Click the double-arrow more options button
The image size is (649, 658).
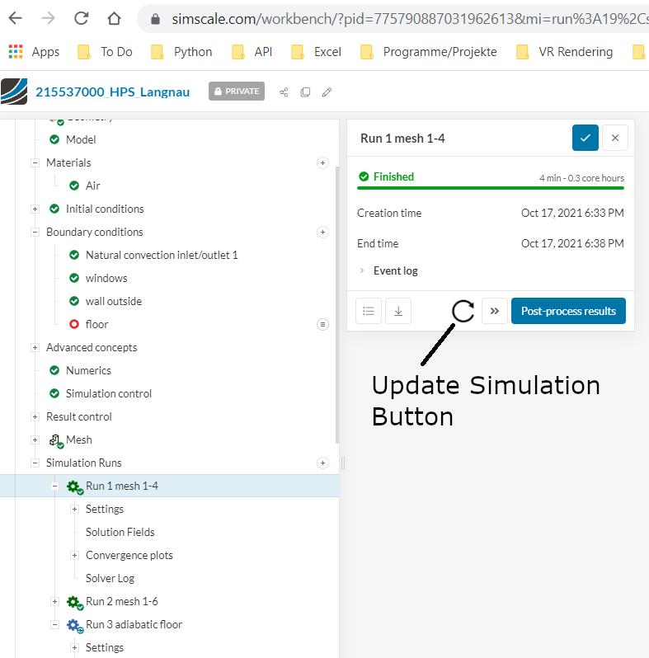(495, 311)
